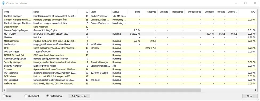Select the Performance radio button
The width and height of the screenshot is (260, 101).
point(55,96)
